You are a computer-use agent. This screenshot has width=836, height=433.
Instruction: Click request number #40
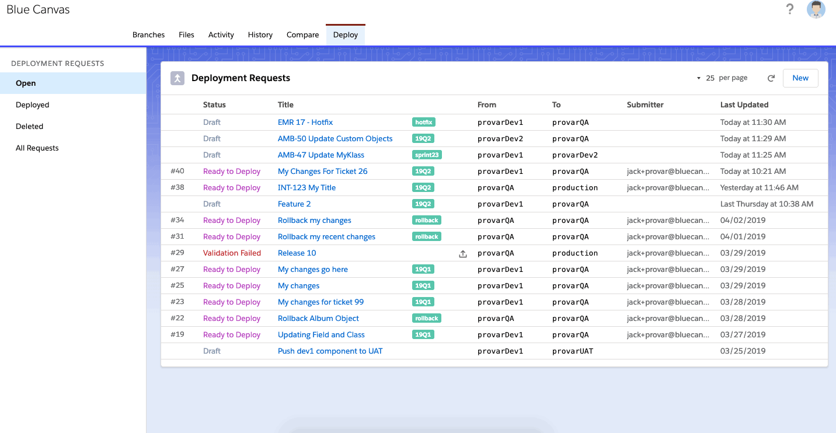point(177,172)
